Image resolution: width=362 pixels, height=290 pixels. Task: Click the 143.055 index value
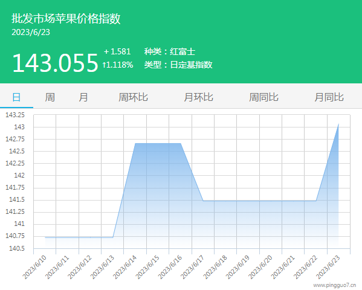click(55, 63)
